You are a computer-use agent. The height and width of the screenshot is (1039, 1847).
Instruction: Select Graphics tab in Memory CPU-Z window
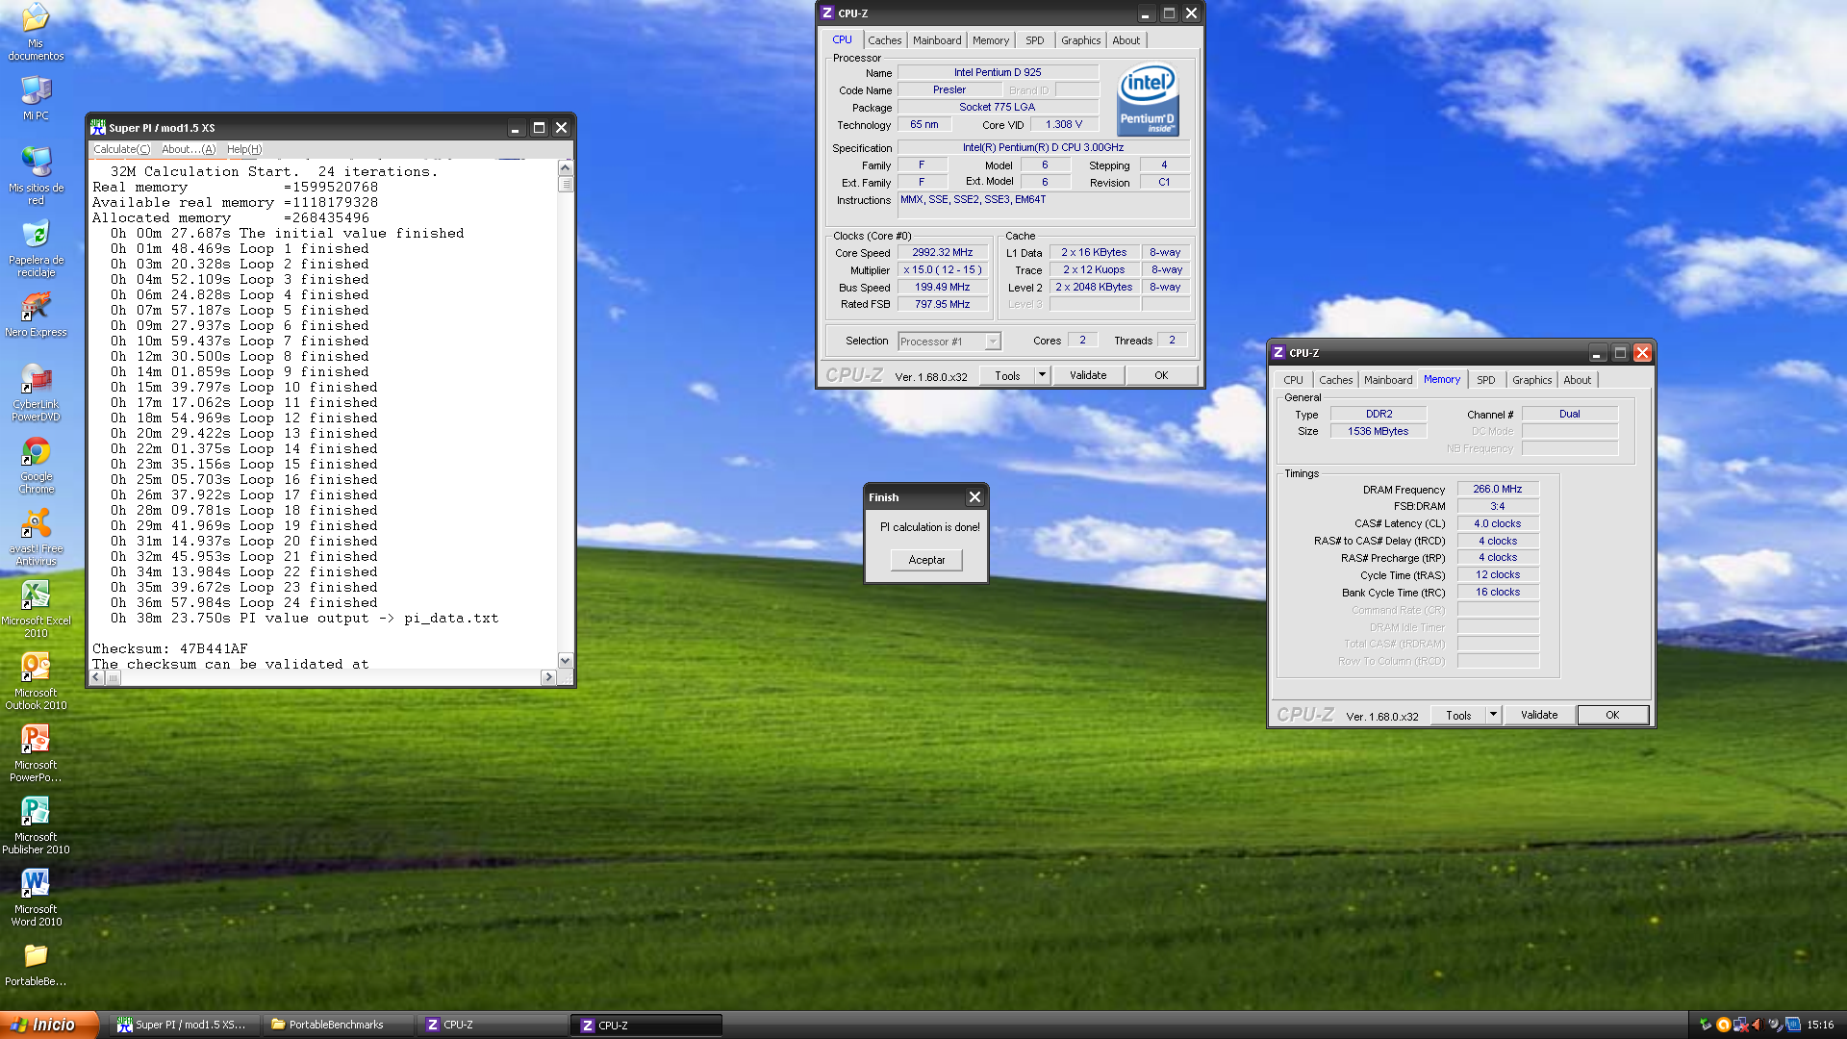coord(1531,380)
